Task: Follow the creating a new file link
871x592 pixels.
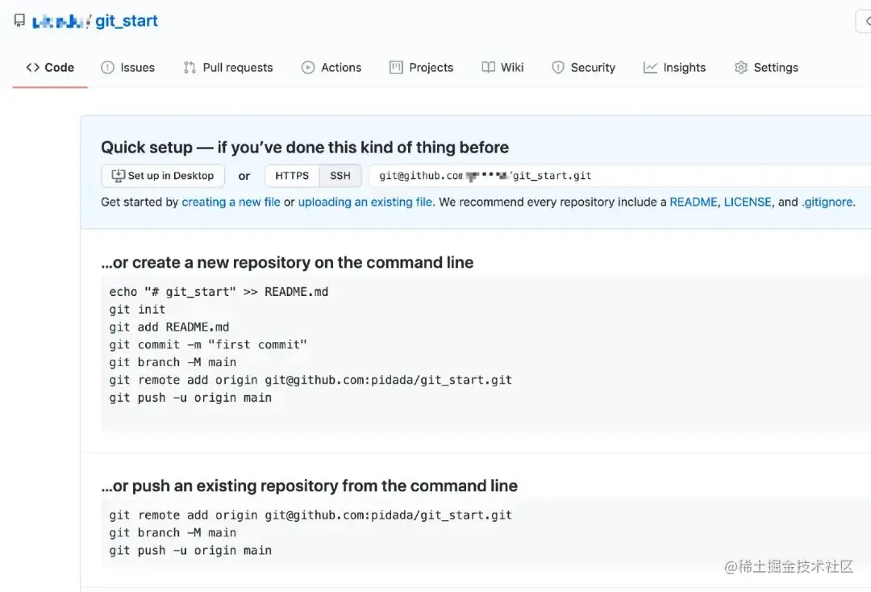Action: point(231,202)
